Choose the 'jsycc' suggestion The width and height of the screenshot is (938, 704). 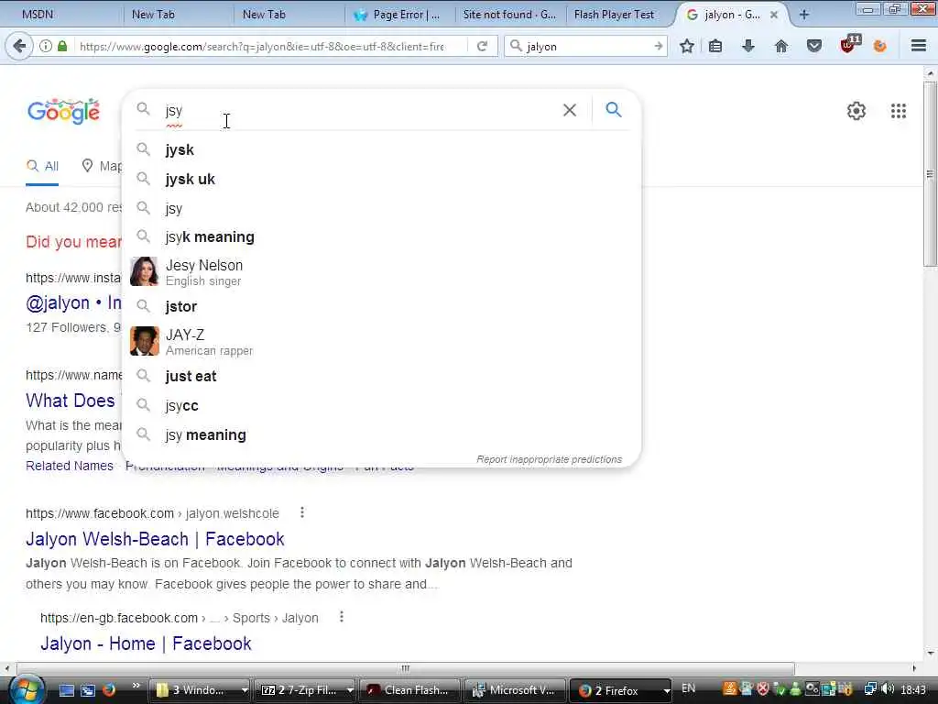coord(382,405)
